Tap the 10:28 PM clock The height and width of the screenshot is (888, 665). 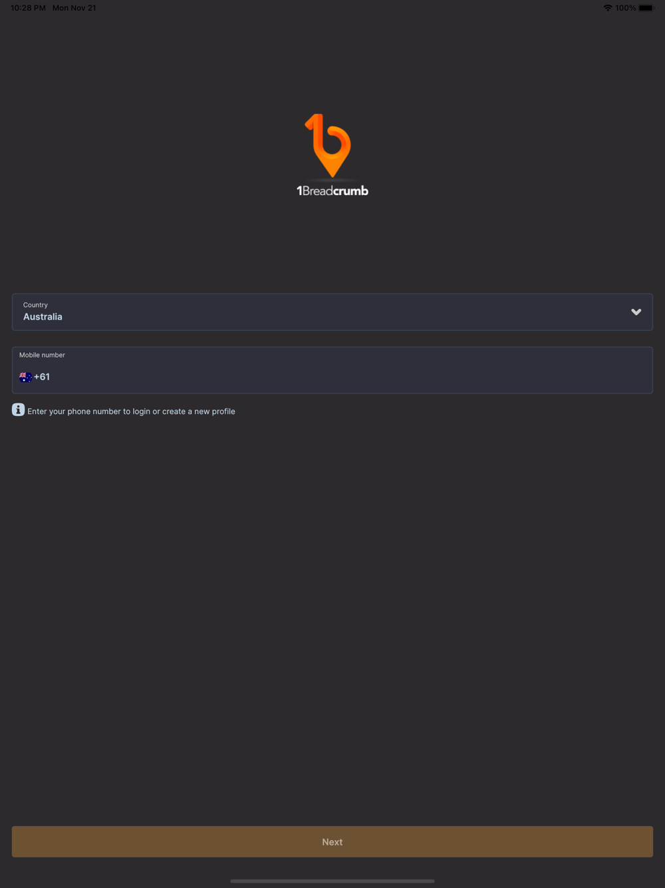(x=28, y=8)
